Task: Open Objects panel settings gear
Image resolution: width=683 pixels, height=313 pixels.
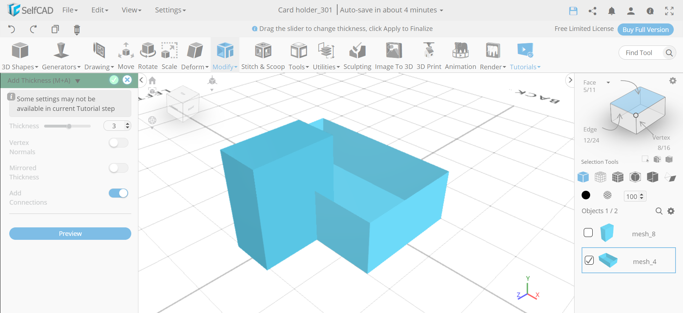Action: point(671,211)
